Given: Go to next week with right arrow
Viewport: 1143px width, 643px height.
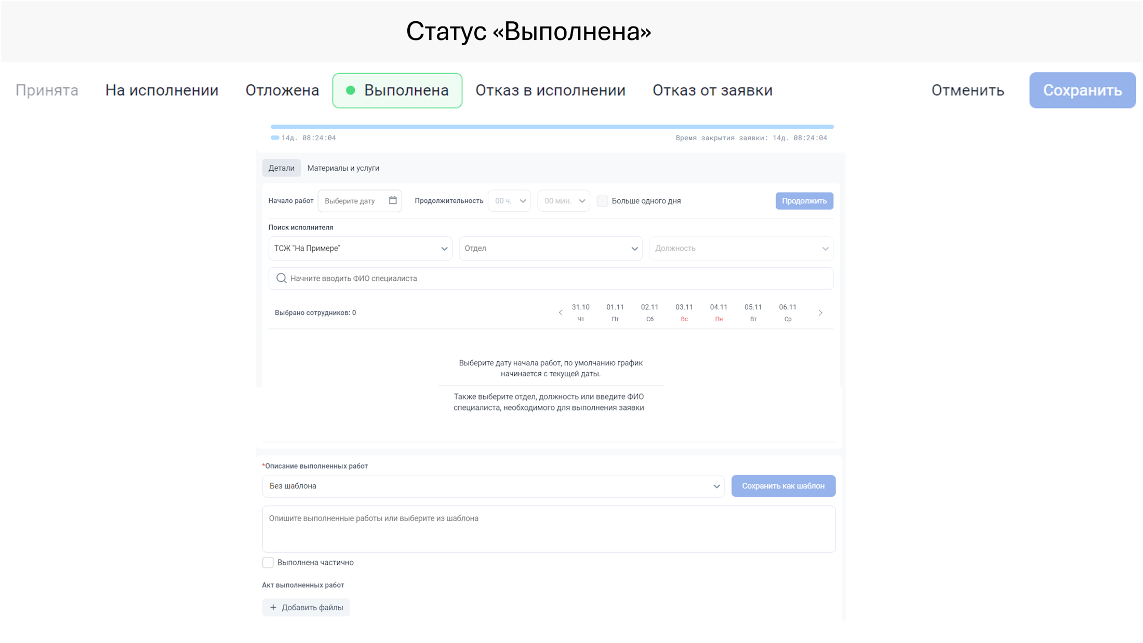Looking at the screenshot, I should coord(820,312).
